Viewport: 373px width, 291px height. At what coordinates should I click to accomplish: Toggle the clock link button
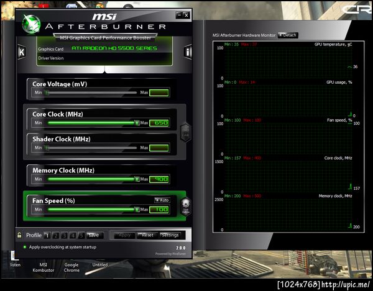185,132
